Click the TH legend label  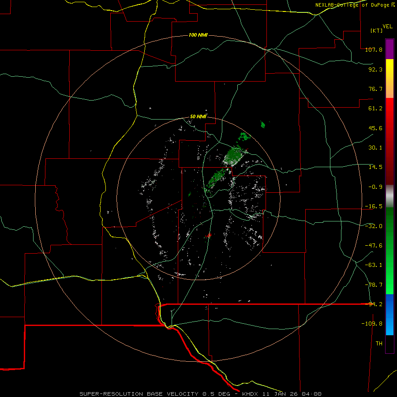379,344
